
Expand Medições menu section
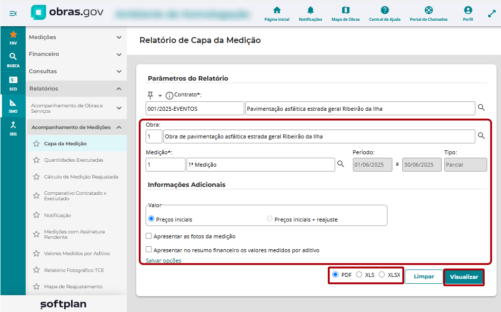(x=76, y=37)
